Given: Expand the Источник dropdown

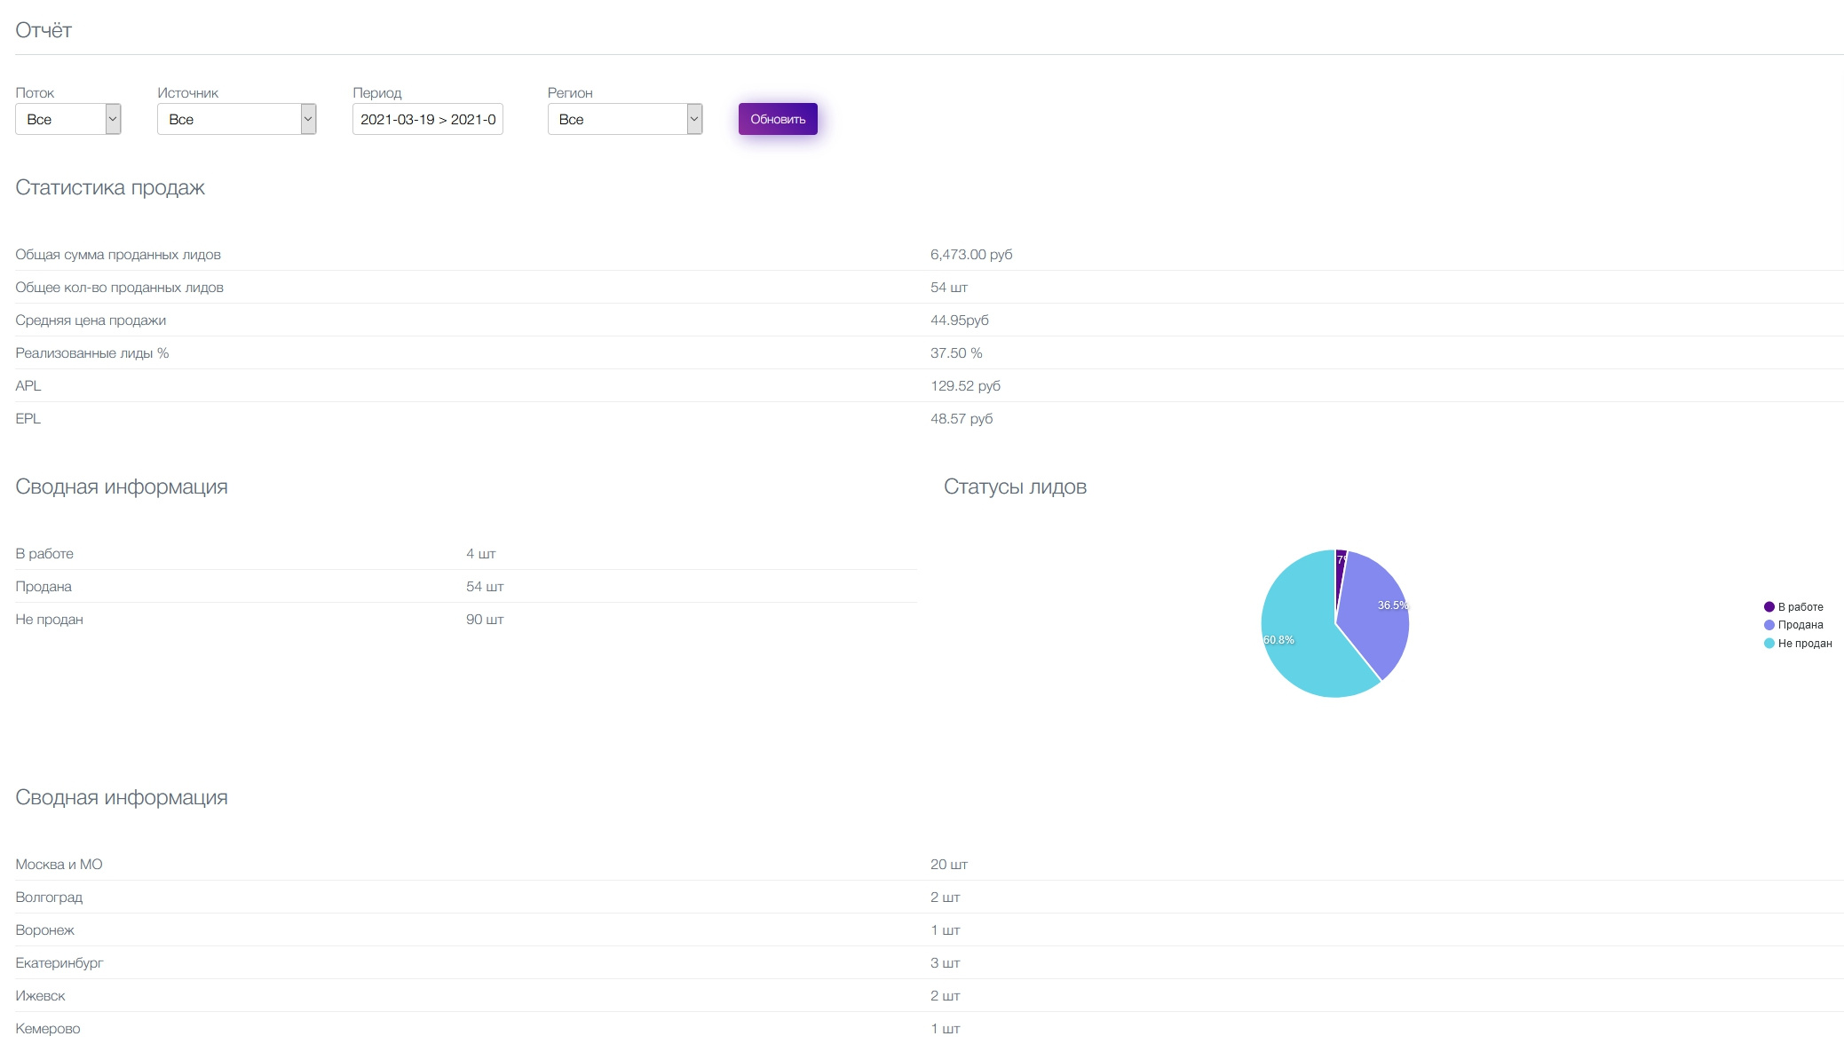Looking at the screenshot, I should coord(229,119).
